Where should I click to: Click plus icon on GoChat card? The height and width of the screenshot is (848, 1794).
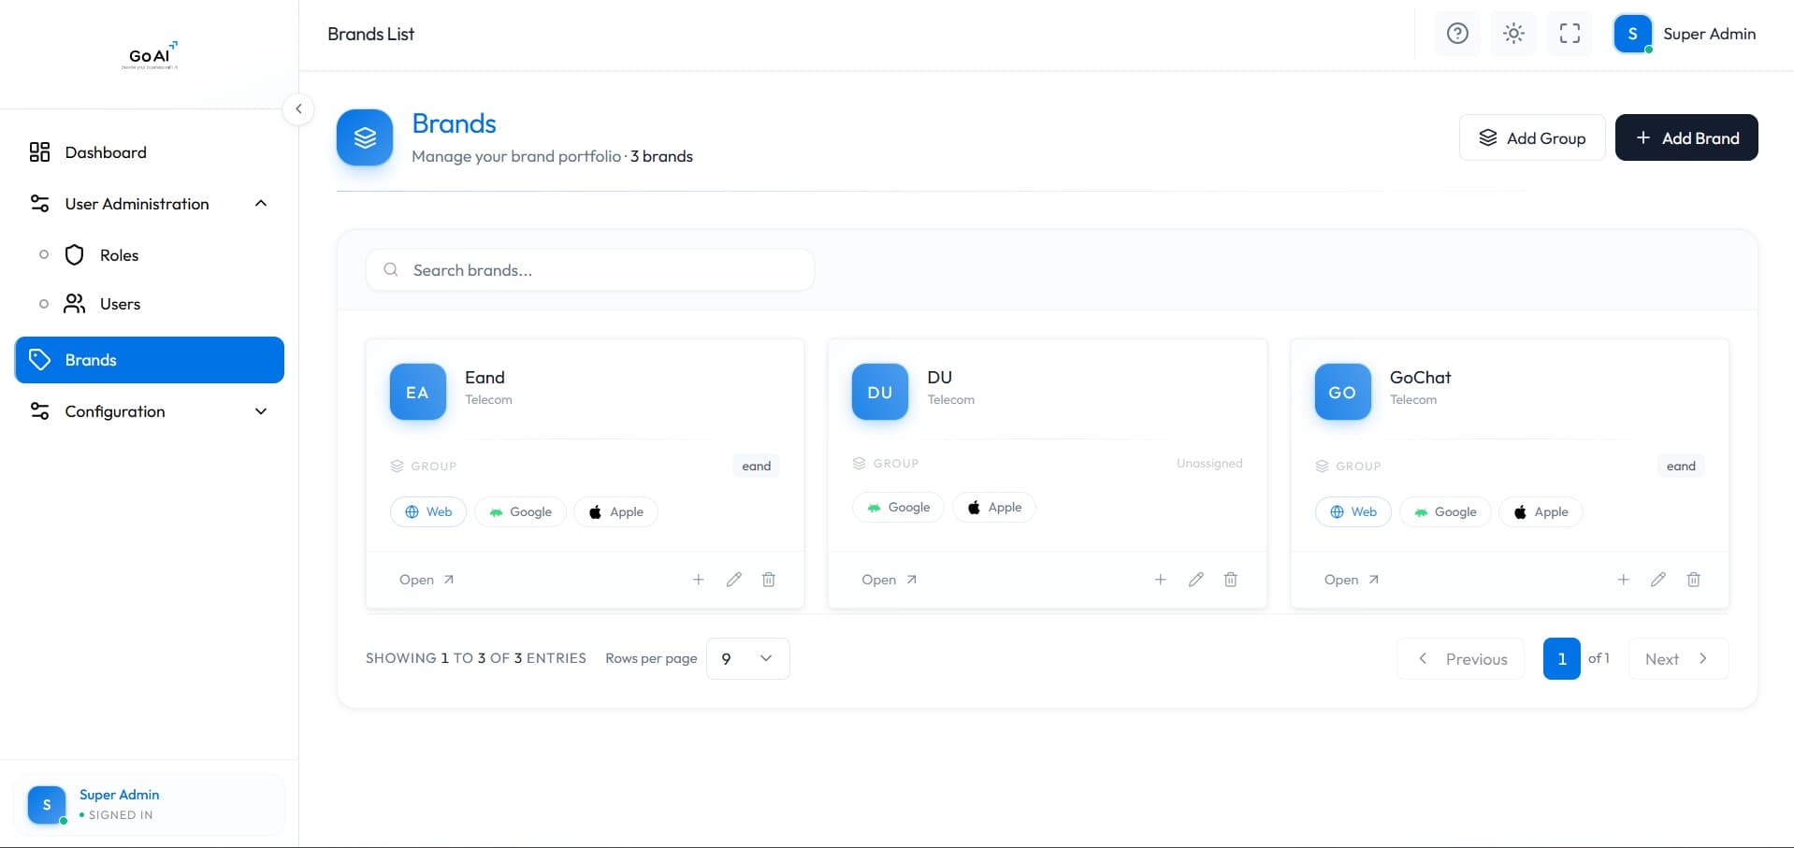(x=1623, y=580)
